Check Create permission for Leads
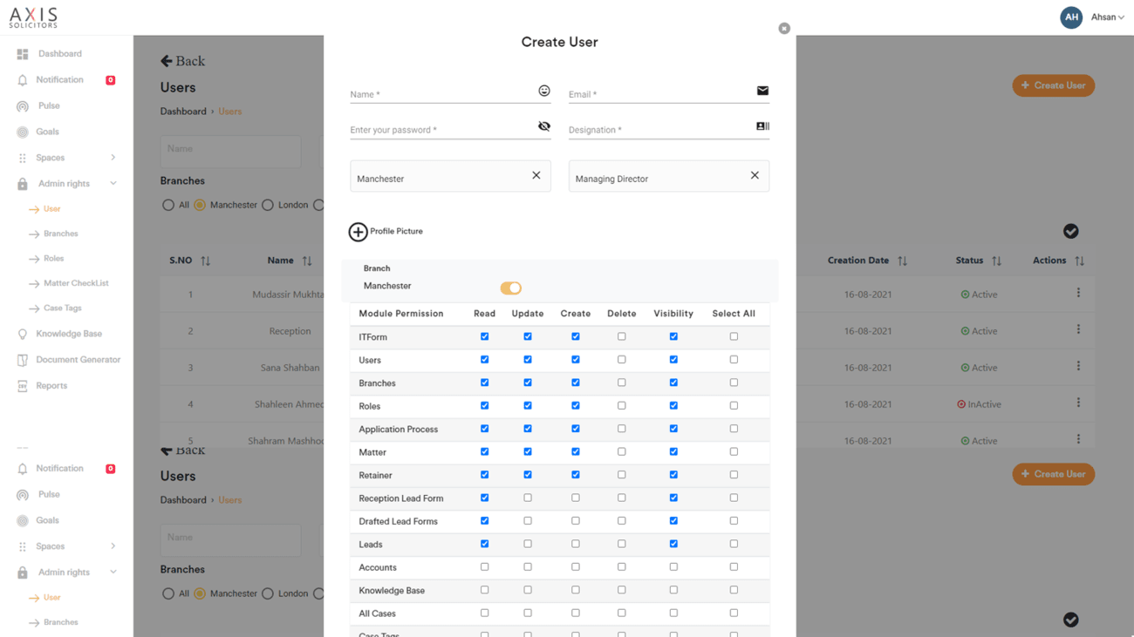The image size is (1134, 637). pos(575,544)
